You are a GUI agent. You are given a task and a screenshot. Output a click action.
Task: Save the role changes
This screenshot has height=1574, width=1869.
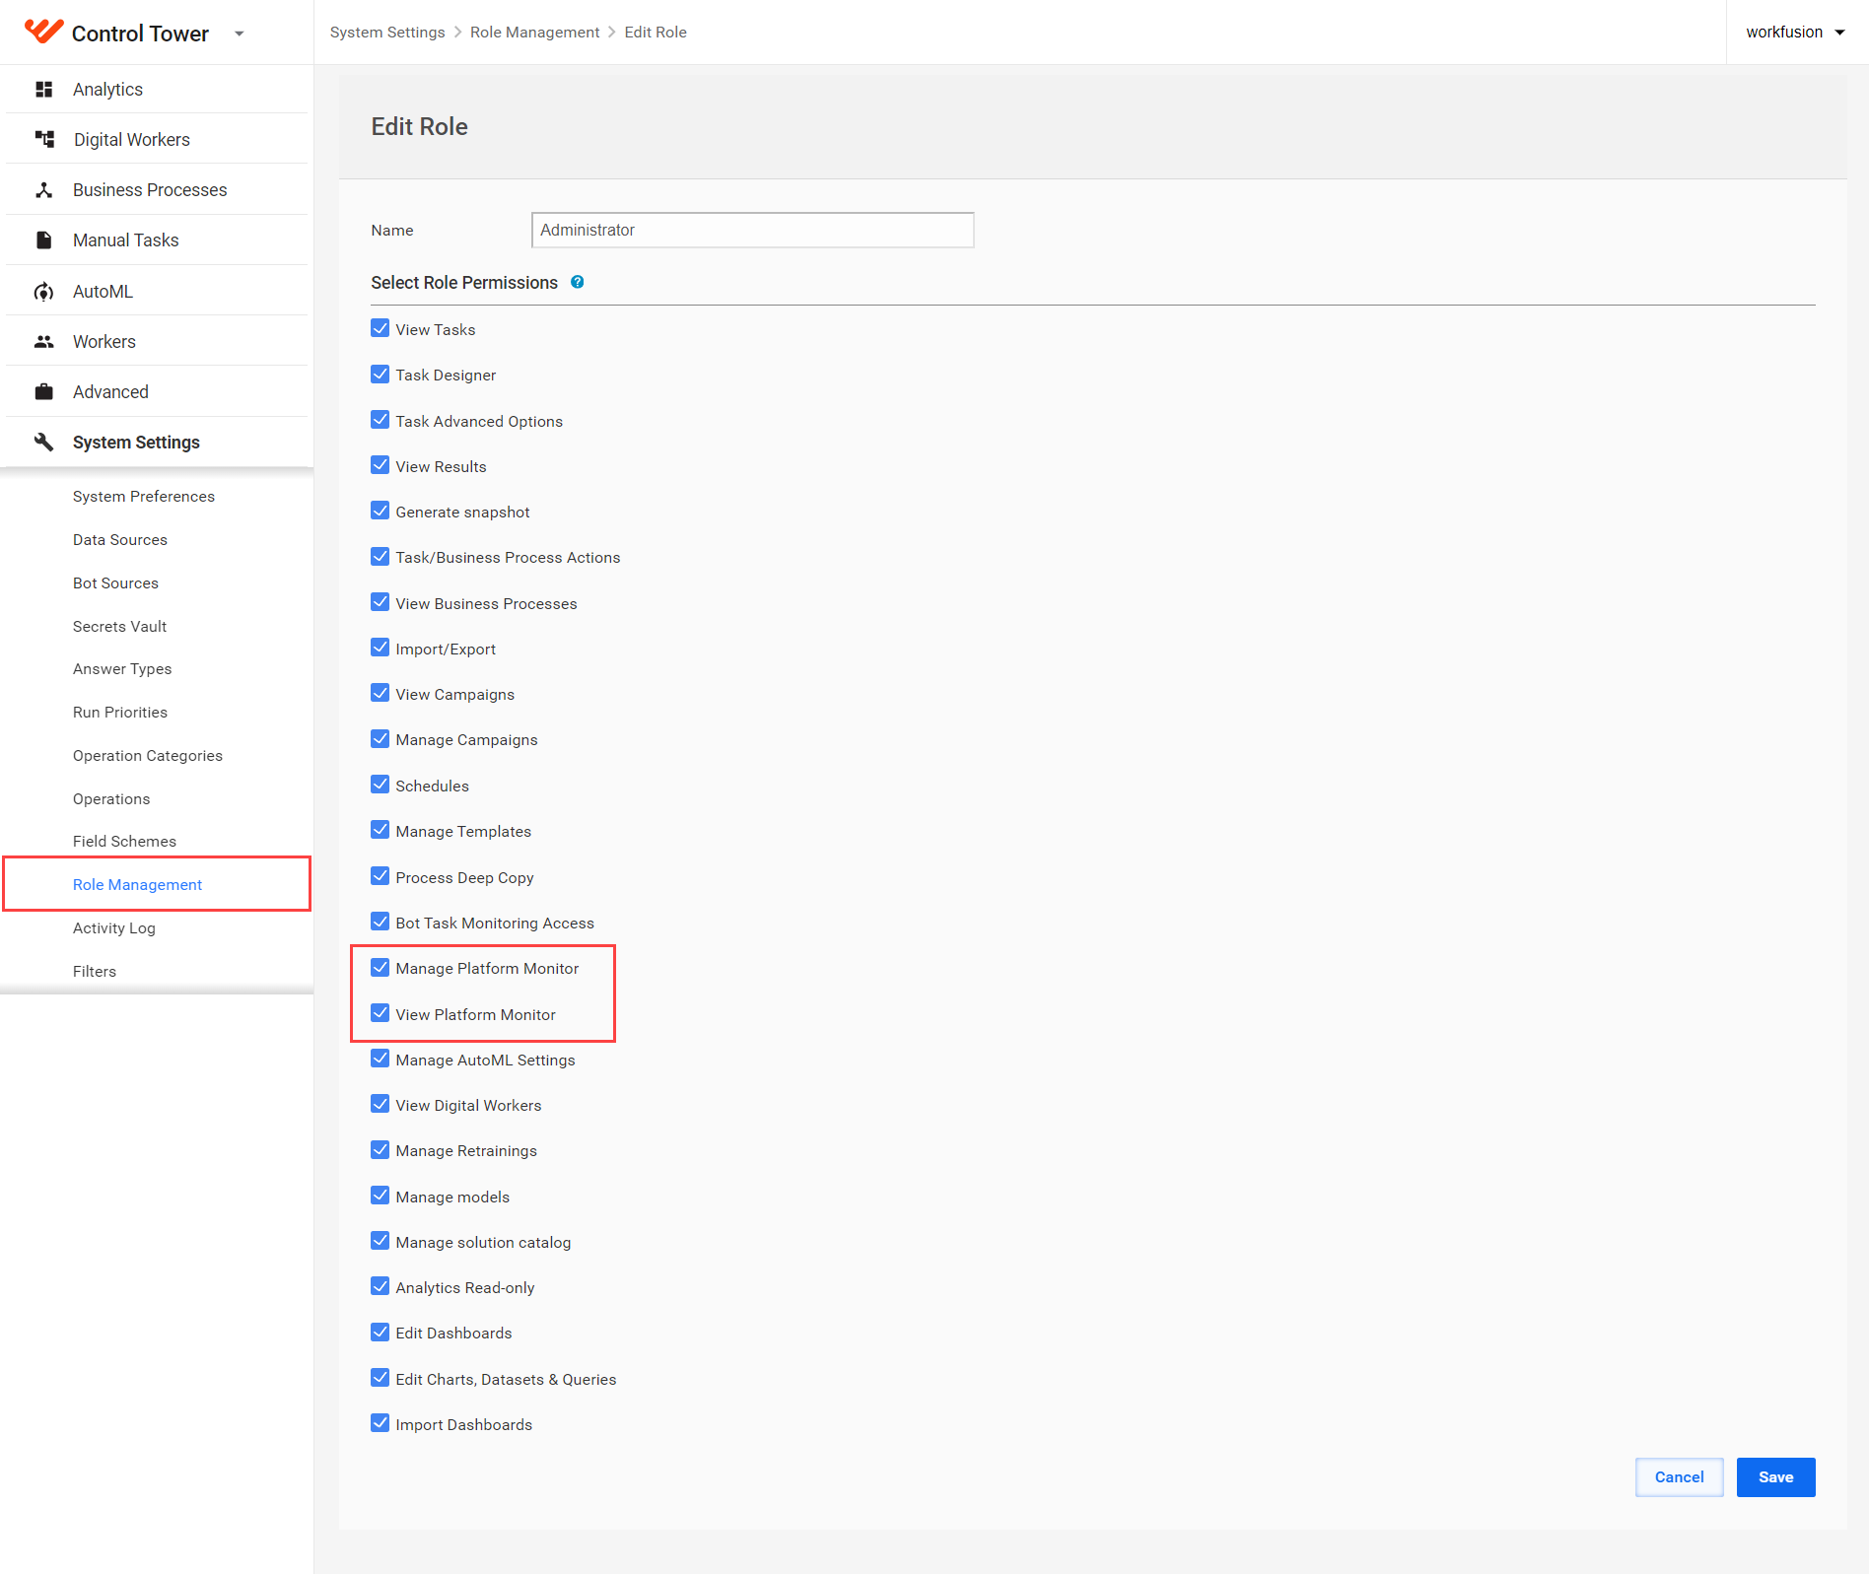point(1775,1477)
